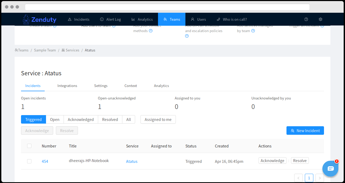Select page 1 in pagination
The image size is (345, 183).
[x=309, y=178]
